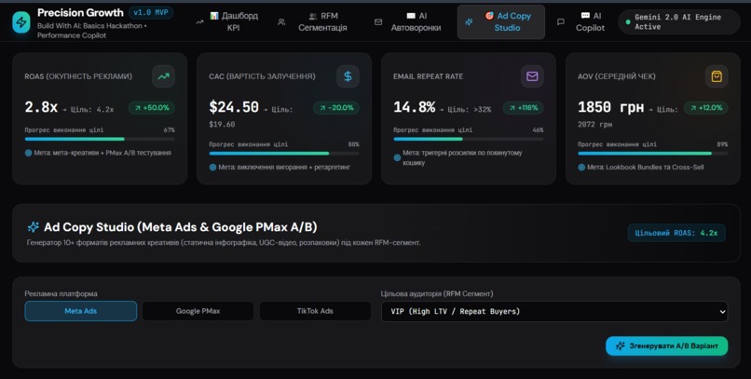Click the CAC dollar sign icon
This screenshot has height=379, width=751.
tap(348, 76)
